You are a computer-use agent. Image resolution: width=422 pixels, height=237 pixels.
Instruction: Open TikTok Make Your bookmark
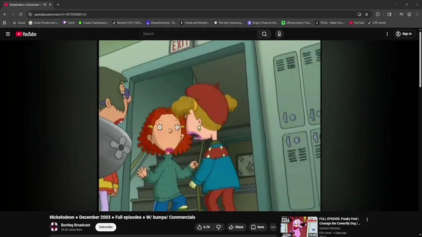click(x=330, y=23)
